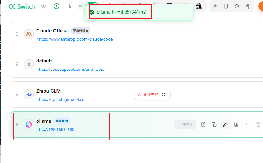Grab the drag handle of Claude Official card

[17, 34]
